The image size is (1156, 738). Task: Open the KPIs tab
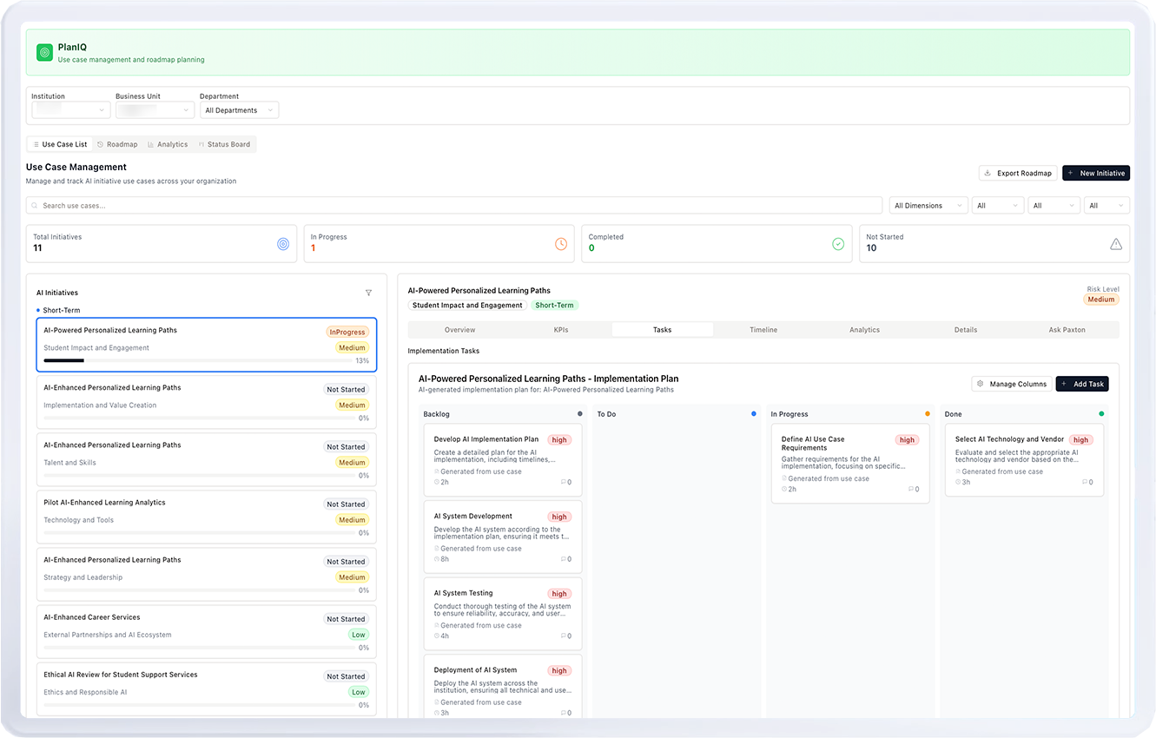(561, 330)
